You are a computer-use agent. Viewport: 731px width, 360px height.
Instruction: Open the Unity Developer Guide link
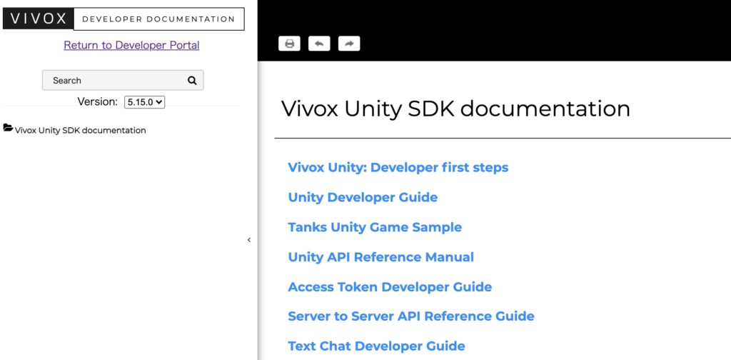[x=363, y=197]
